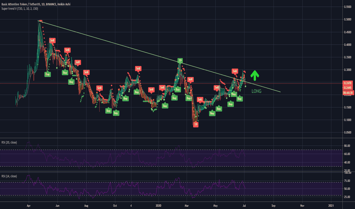Click the 0.1500 price axis label
The width and height of the screenshot is (355, 209).
[x=347, y=107]
